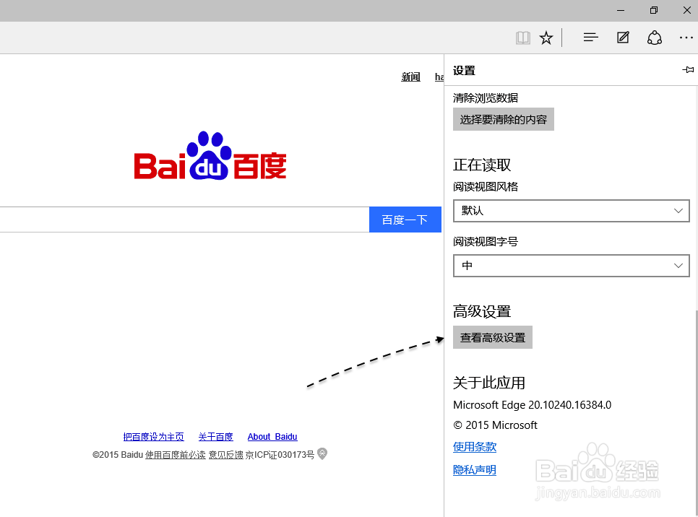
Task: Open the Share icon in toolbar
Action: click(655, 38)
